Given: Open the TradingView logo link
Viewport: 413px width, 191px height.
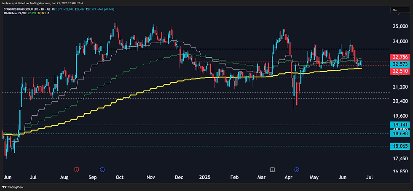Looking at the screenshot, I should click(12, 187).
